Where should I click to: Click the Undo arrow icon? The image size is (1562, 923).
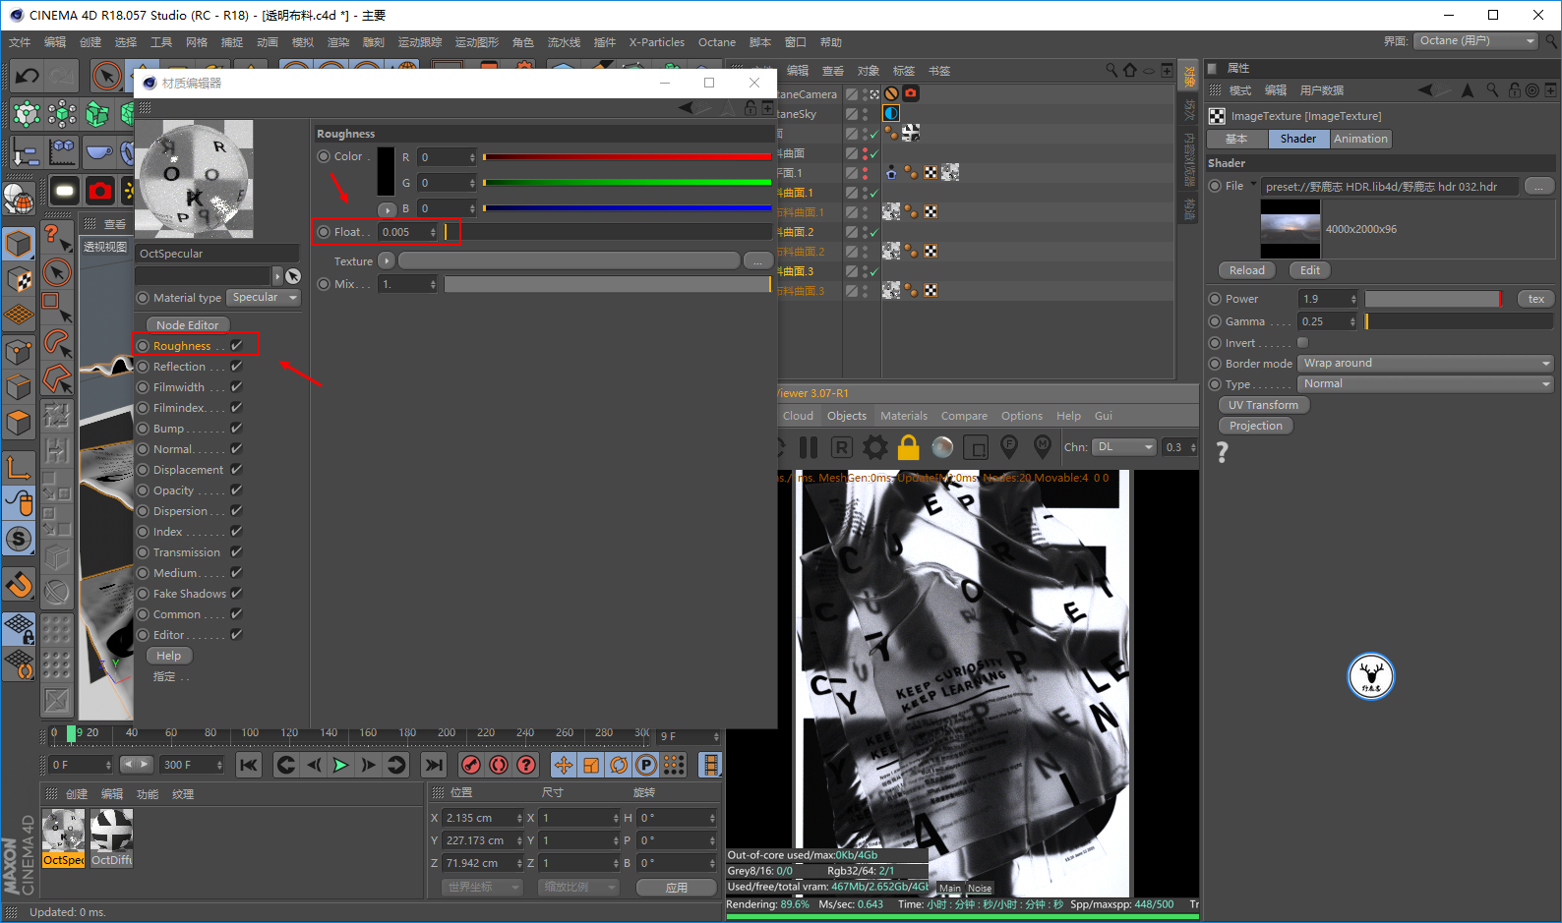point(28,76)
